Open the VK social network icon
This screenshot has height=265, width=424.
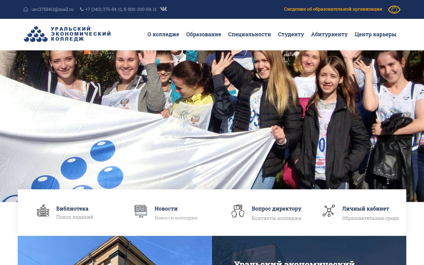[163, 9]
